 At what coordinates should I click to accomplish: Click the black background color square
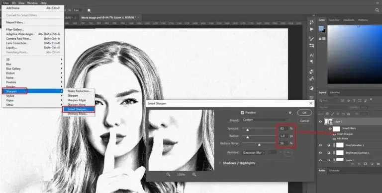coord(323,31)
